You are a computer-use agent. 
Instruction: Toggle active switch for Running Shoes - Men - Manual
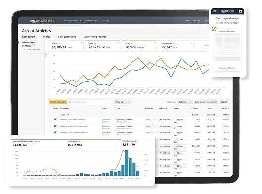(56, 119)
